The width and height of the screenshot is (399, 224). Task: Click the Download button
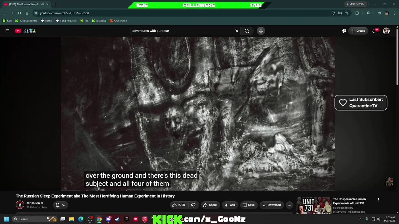click(x=272, y=205)
